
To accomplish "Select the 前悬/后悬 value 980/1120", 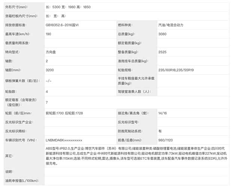I will tap(165, 140).
